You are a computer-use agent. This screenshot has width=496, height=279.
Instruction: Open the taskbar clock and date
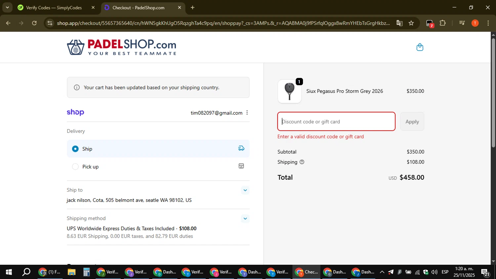[x=464, y=272]
